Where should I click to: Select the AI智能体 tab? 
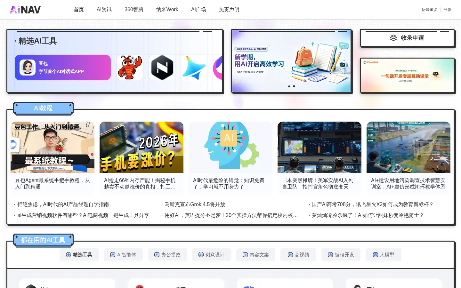(123, 255)
